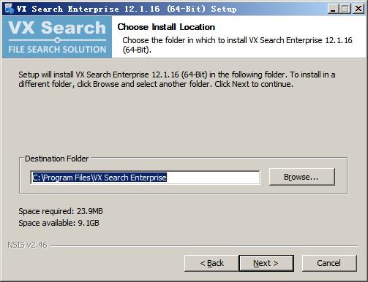Click the 'Setup will install VX Search Enterprise' paragraph
Image resolution: width=368 pixels, height=282 pixels.
tap(177, 79)
